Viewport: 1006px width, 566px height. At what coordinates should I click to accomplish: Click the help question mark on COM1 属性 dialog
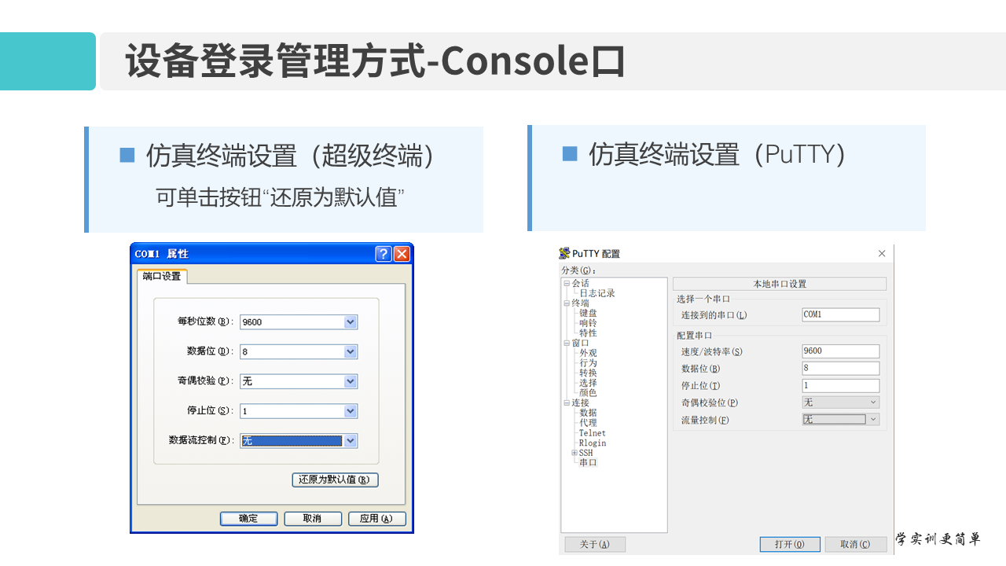(384, 253)
